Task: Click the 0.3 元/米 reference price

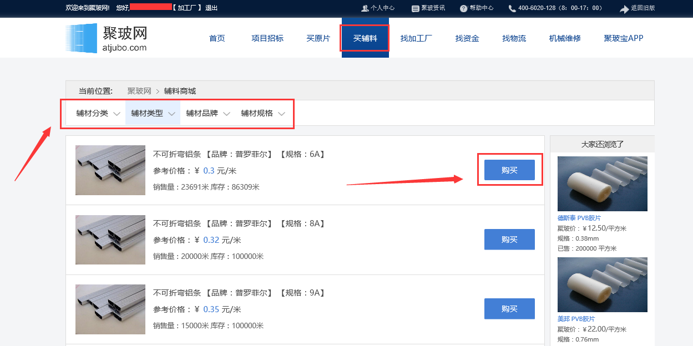Action: pyautogui.click(x=220, y=171)
